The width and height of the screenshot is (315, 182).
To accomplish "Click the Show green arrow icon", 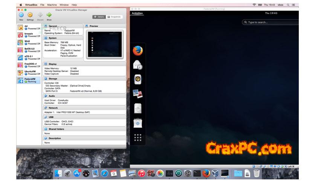I will (x=49, y=15).
